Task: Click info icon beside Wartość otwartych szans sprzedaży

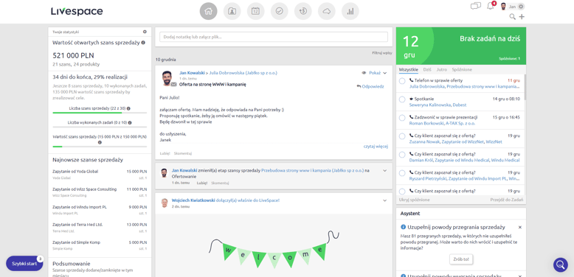Action: (x=143, y=43)
